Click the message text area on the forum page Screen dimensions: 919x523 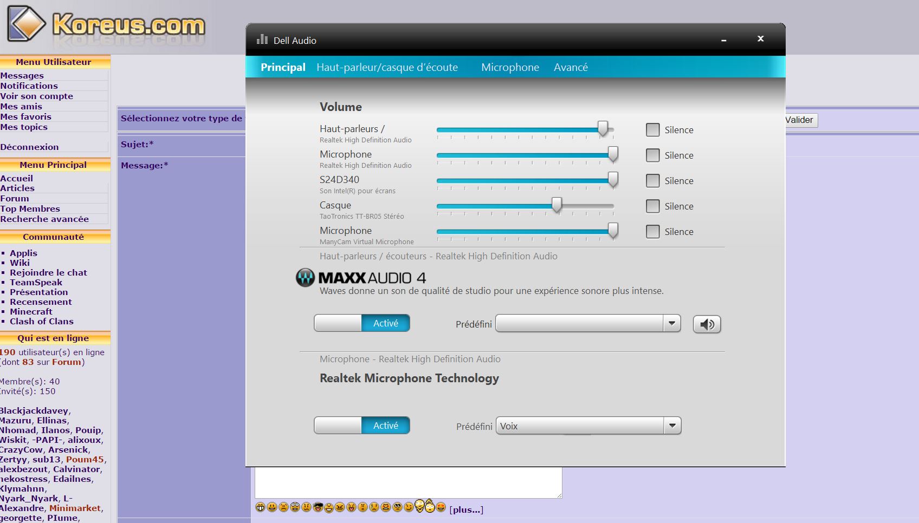409,482
